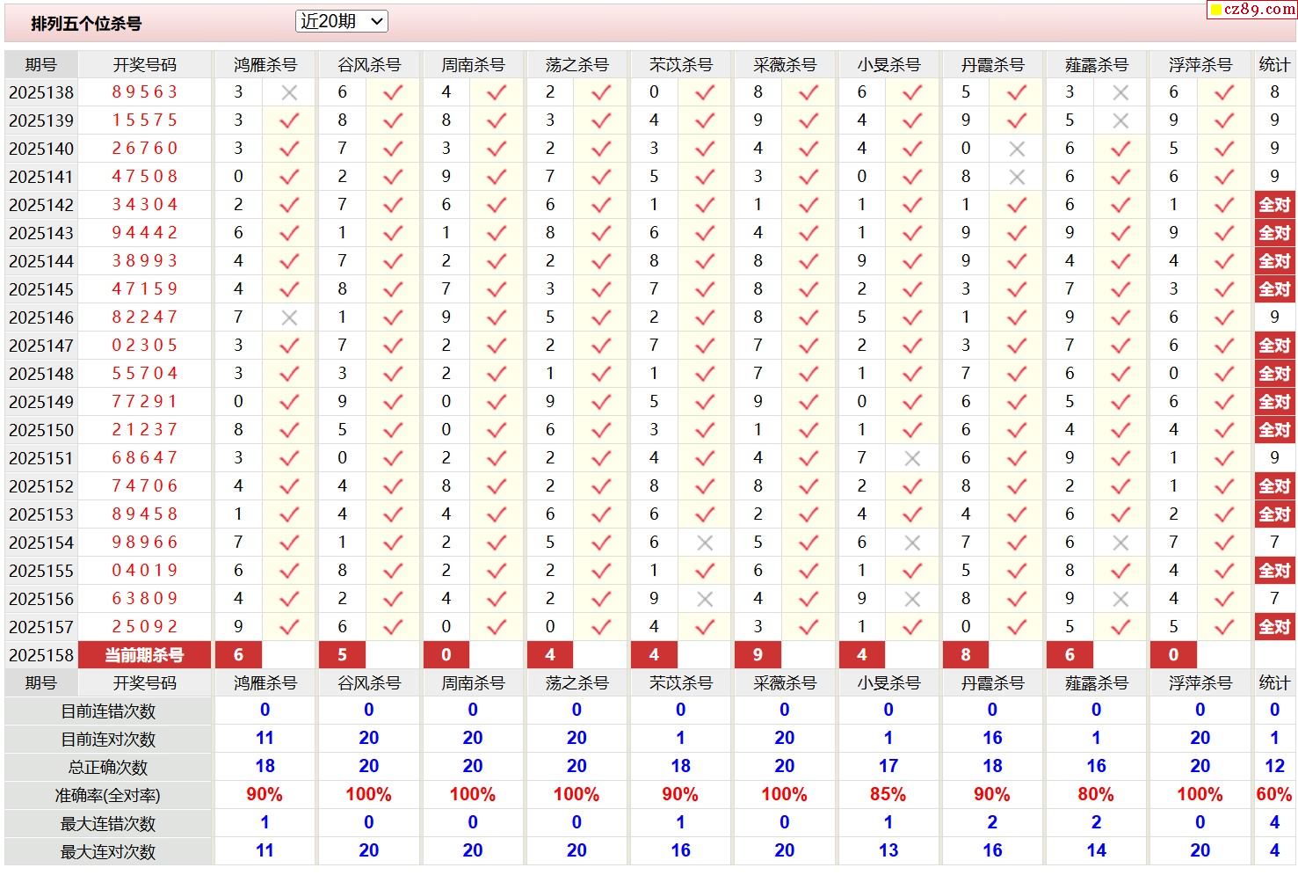The image size is (1298, 875).
Task: Click 最大连对次数 value 13 under 小旻杀号
Action: 888,851
